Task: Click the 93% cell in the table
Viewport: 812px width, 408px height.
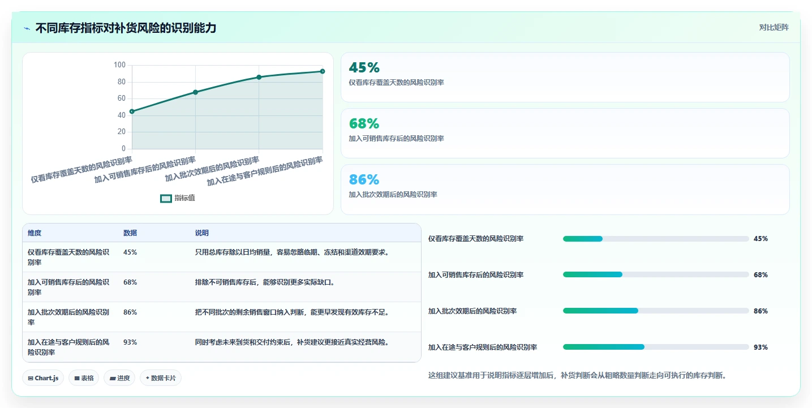Action: (130, 342)
